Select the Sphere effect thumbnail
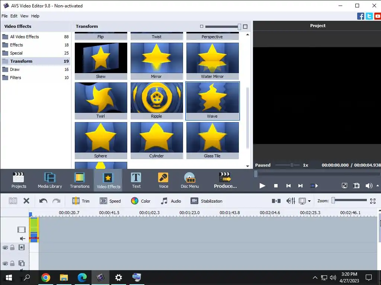This screenshot has height=285, width=381. (101, 140)
